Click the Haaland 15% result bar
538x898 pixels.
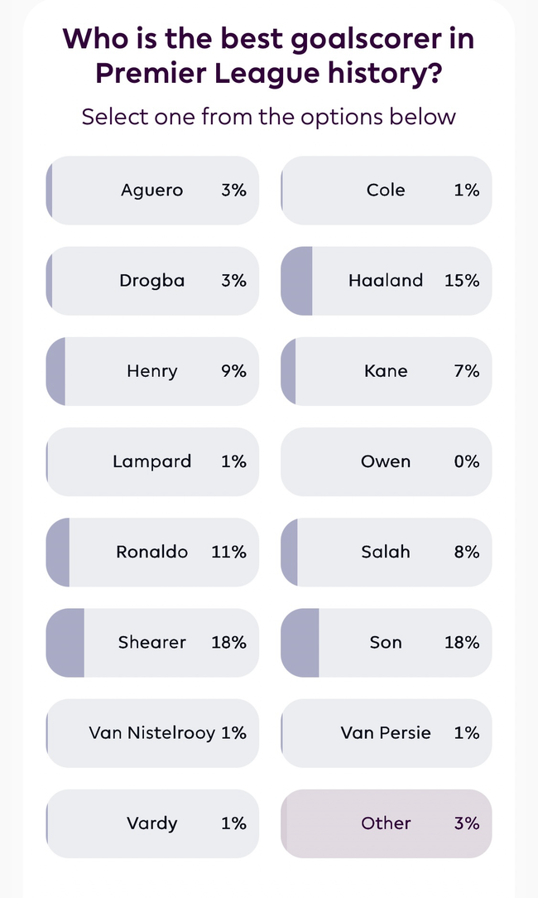(x=297, y=281)
